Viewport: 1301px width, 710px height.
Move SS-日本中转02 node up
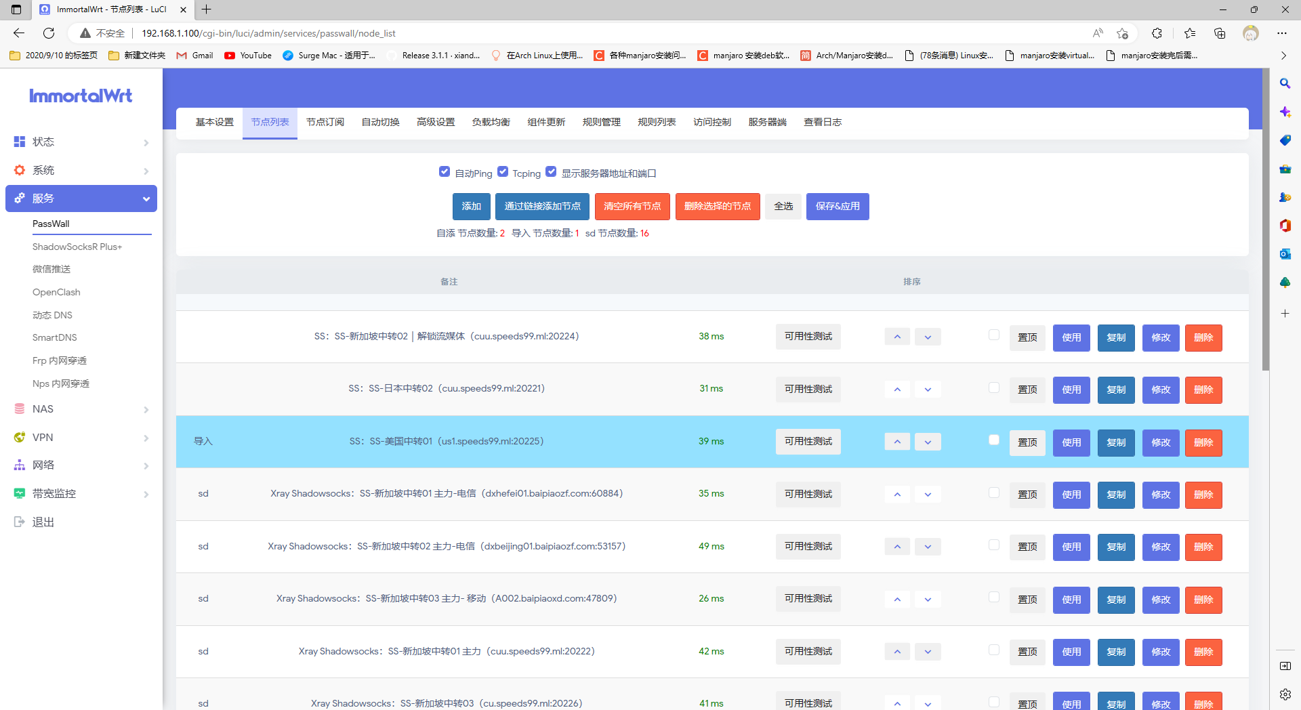tap(897, 390)
